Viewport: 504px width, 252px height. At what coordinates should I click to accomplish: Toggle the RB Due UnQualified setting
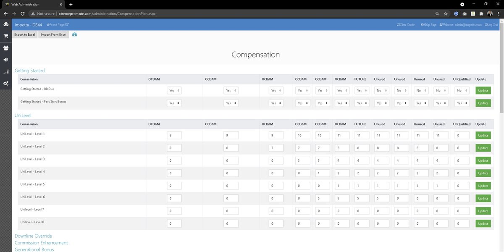click(461, 90)
